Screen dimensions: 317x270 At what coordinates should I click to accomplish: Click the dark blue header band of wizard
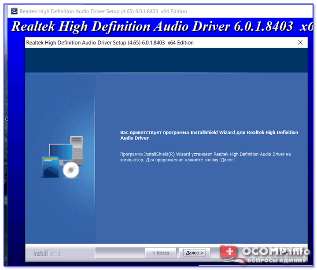(x=166, y=61)
